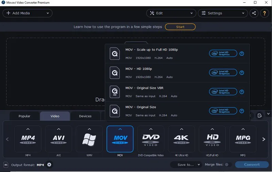Open the share icon button
This screenshot has height=172, width=272.
click(x=254, y=13)
